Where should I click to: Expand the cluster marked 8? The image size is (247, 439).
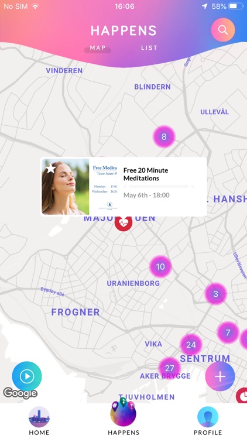[164, 136]
